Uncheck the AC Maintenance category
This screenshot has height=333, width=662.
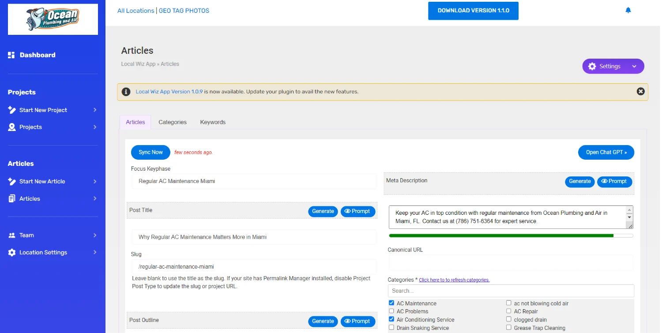click(391, 303)
